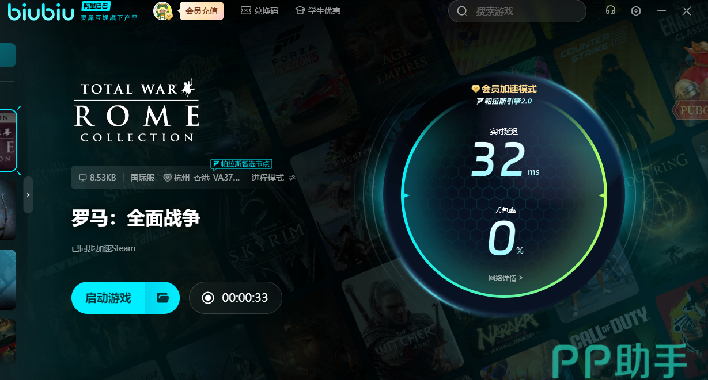
Task: Click the 会员充值 recharge button
Action: pos(201,11)
